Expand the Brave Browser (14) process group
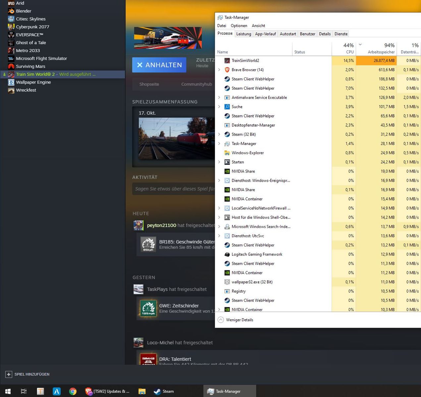Viewport: 421px width, 397px height. [219, 70]
